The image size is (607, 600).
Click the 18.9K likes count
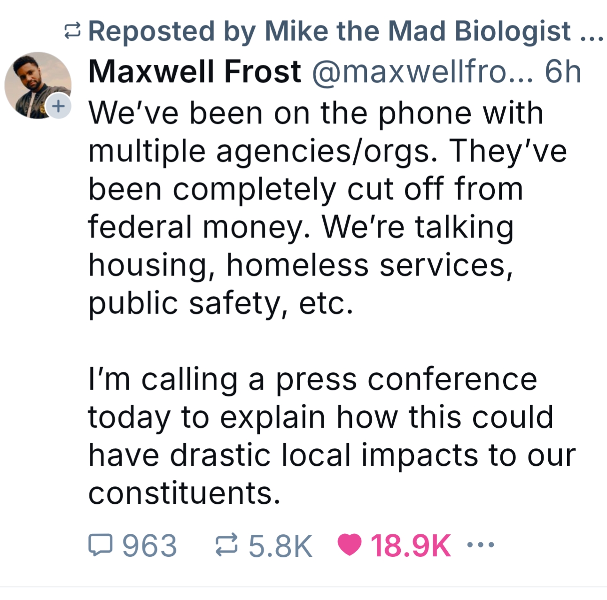[411, 546]
